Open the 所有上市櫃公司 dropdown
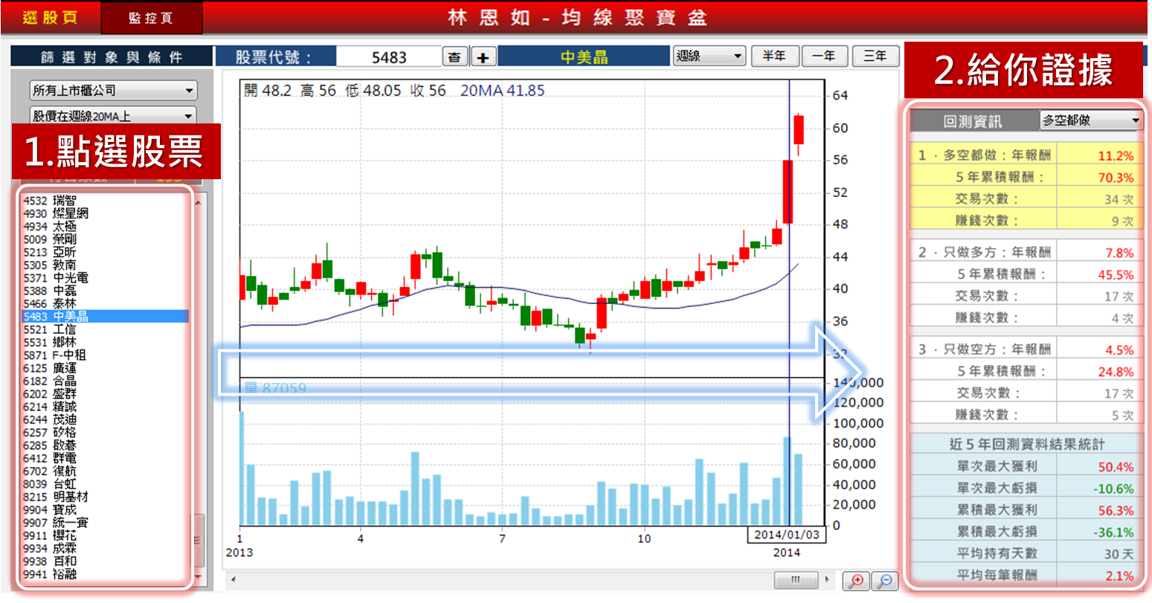The height and width of the screenshot is (603, 1152). click(113, 91)
